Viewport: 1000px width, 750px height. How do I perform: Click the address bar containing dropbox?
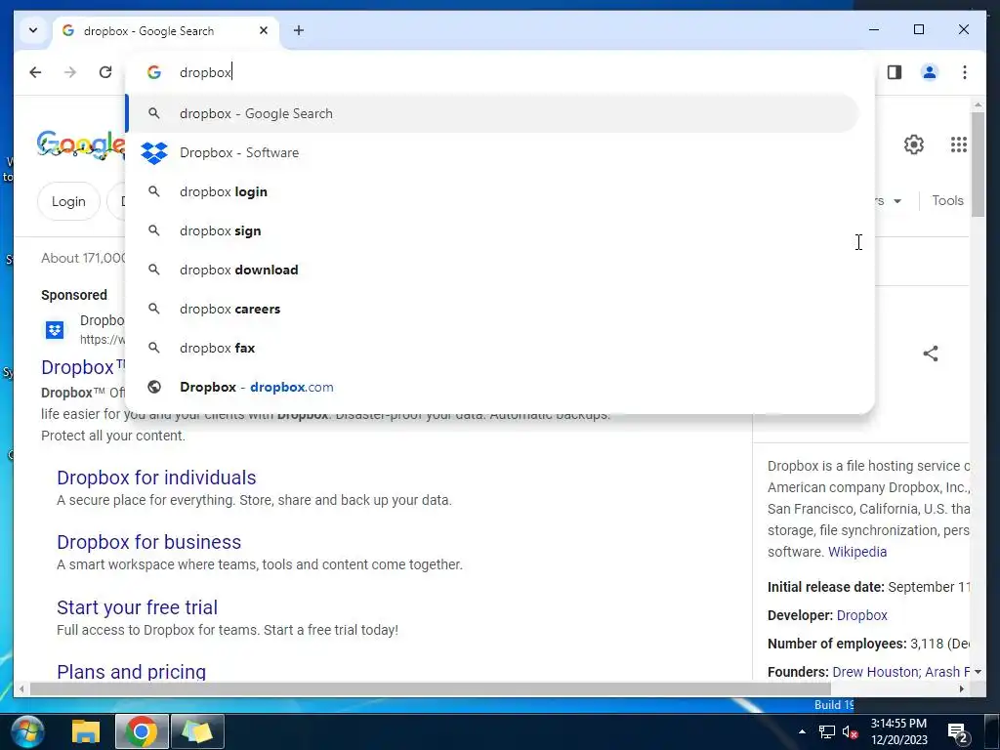501,72
